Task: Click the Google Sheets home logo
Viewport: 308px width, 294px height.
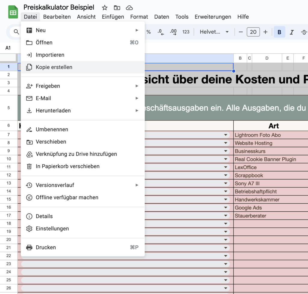Action: click(13, 12)
